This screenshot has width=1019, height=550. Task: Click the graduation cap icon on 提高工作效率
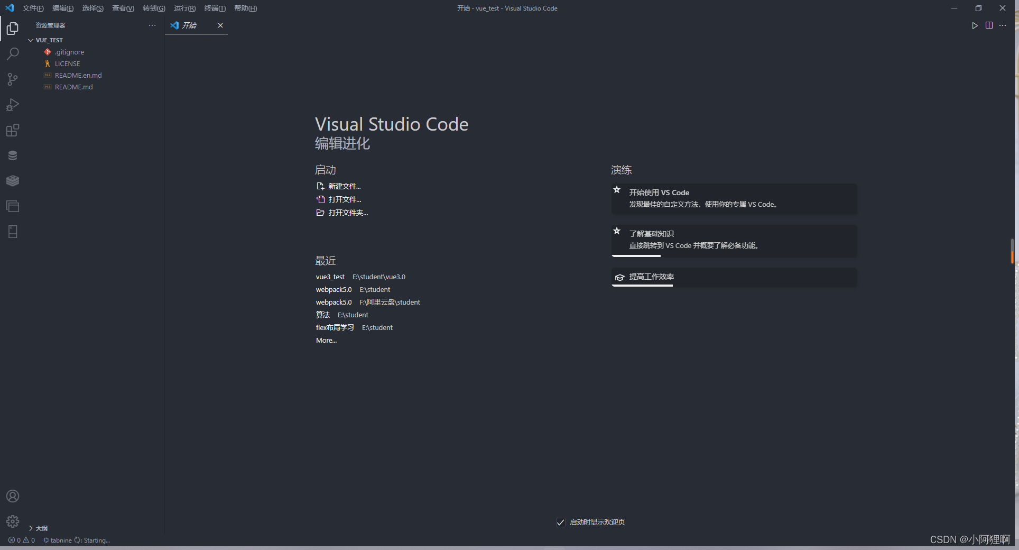[619, 277]
